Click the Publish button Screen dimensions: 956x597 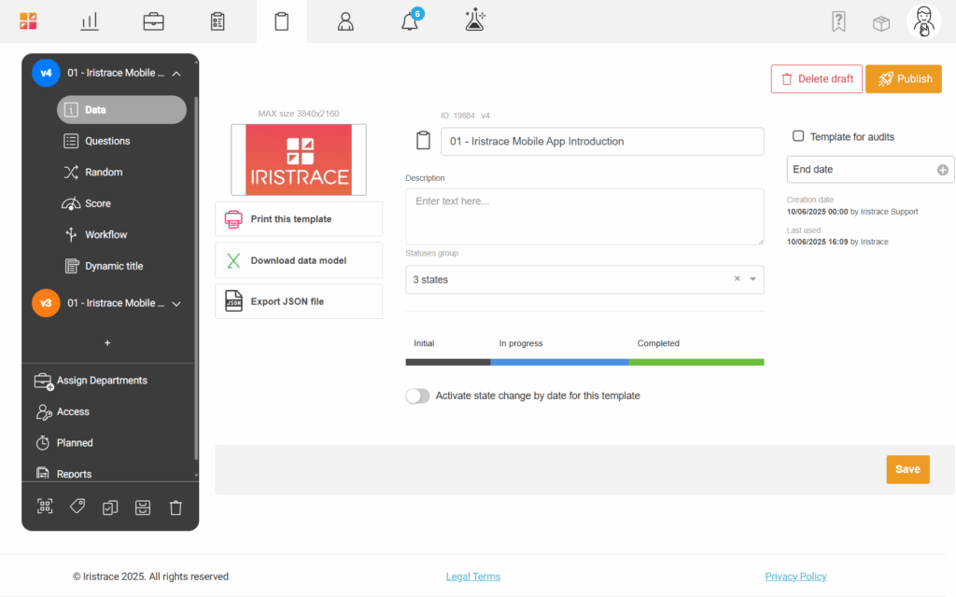point(903,79)
